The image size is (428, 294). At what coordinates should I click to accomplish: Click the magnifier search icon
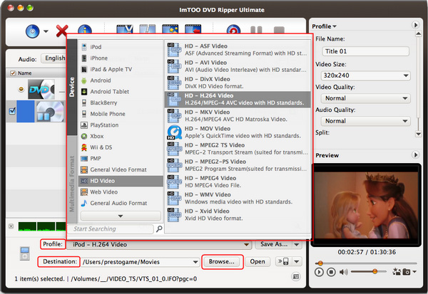tap(159, 229)
